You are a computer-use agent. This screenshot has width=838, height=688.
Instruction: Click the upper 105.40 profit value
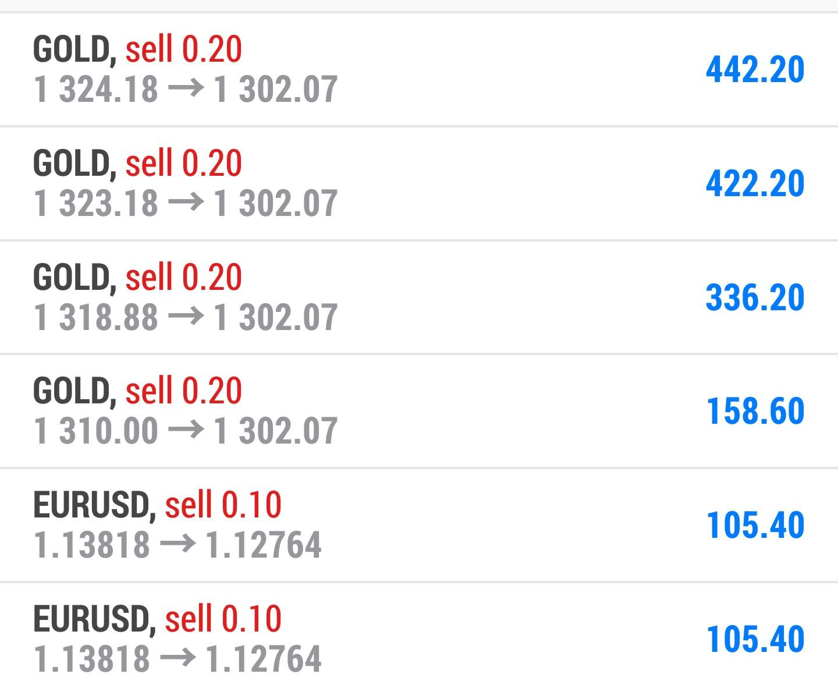pos(755,524)
